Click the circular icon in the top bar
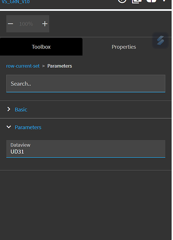 point(122,1)
